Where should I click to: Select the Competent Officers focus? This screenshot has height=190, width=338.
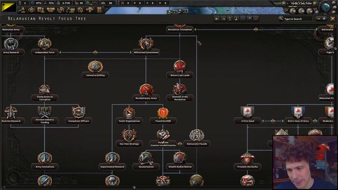[x=79, y=115]
